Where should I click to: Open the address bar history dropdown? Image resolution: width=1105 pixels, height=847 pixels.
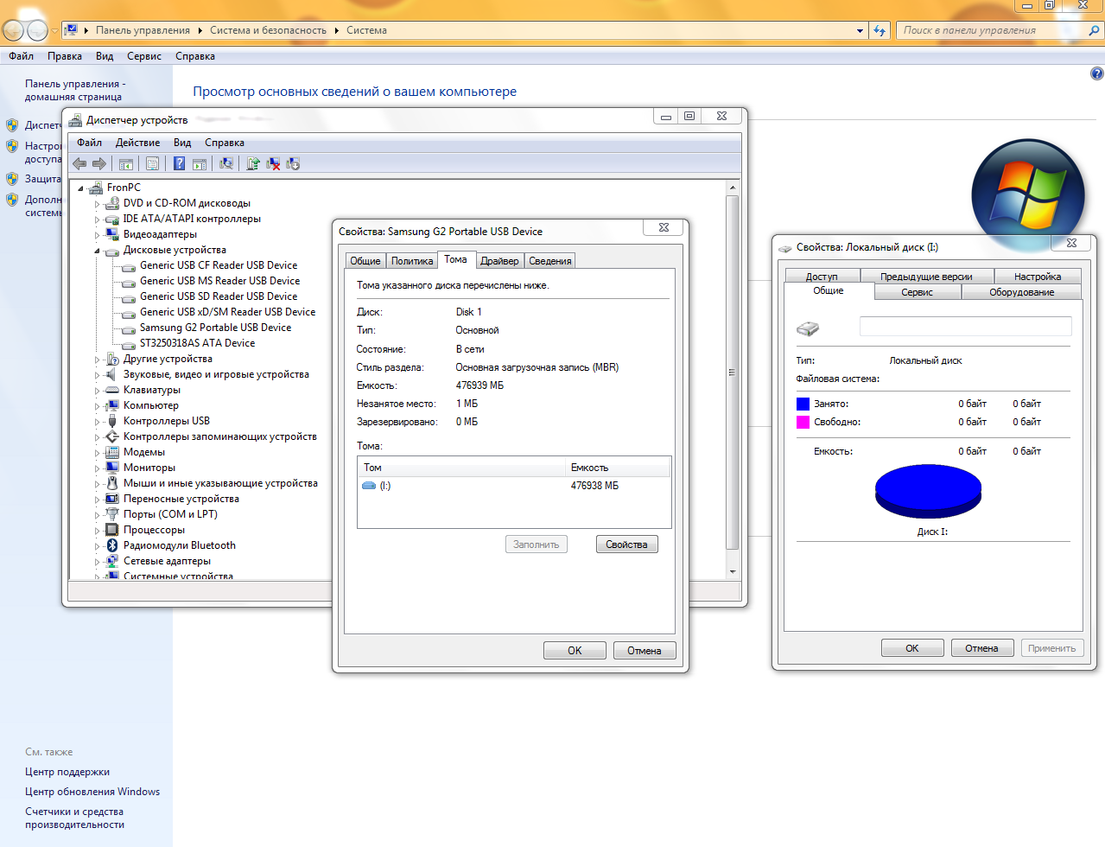click(x=860, y=30)
